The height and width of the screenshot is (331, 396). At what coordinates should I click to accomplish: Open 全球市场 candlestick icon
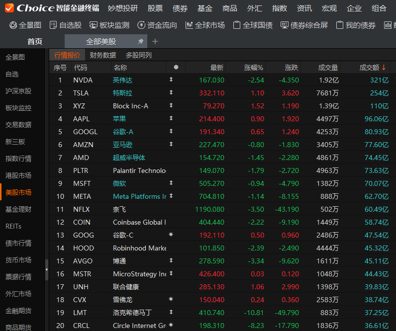[189, 25]
